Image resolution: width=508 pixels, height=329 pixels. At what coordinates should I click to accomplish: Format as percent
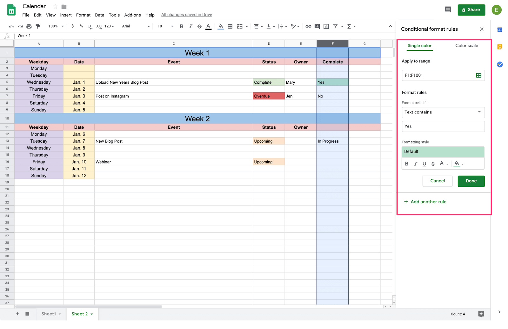click(x=81, y=26)
